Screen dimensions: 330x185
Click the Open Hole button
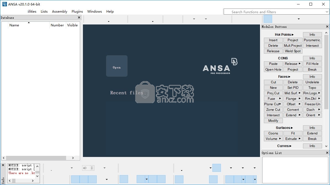[x=273, y=70]
